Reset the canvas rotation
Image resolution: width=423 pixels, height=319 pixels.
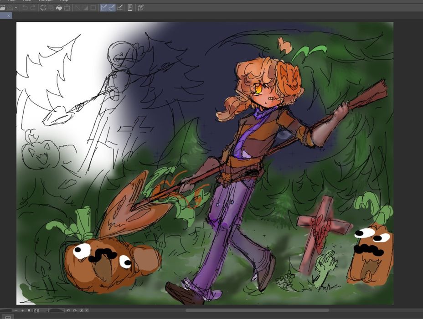[x=82, y=311]
